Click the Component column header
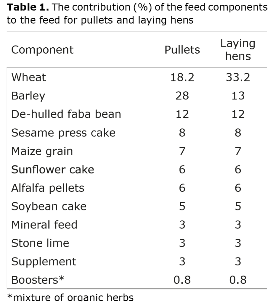The width and height of the screenshot is (273, 303). [x=42, y=50]
